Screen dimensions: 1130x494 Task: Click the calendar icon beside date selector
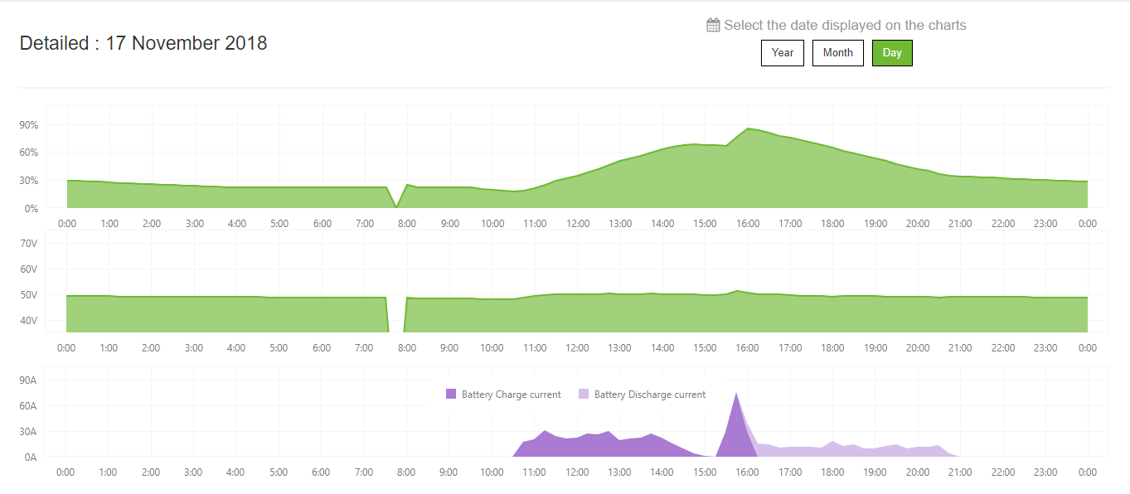pos(713,25)
